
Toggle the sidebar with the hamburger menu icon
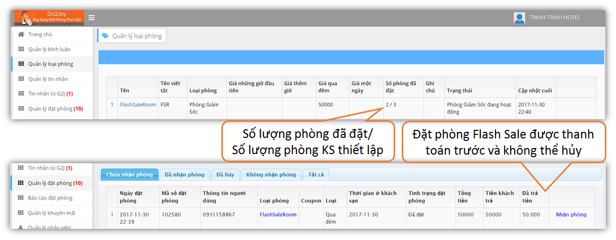pos(92,18)
